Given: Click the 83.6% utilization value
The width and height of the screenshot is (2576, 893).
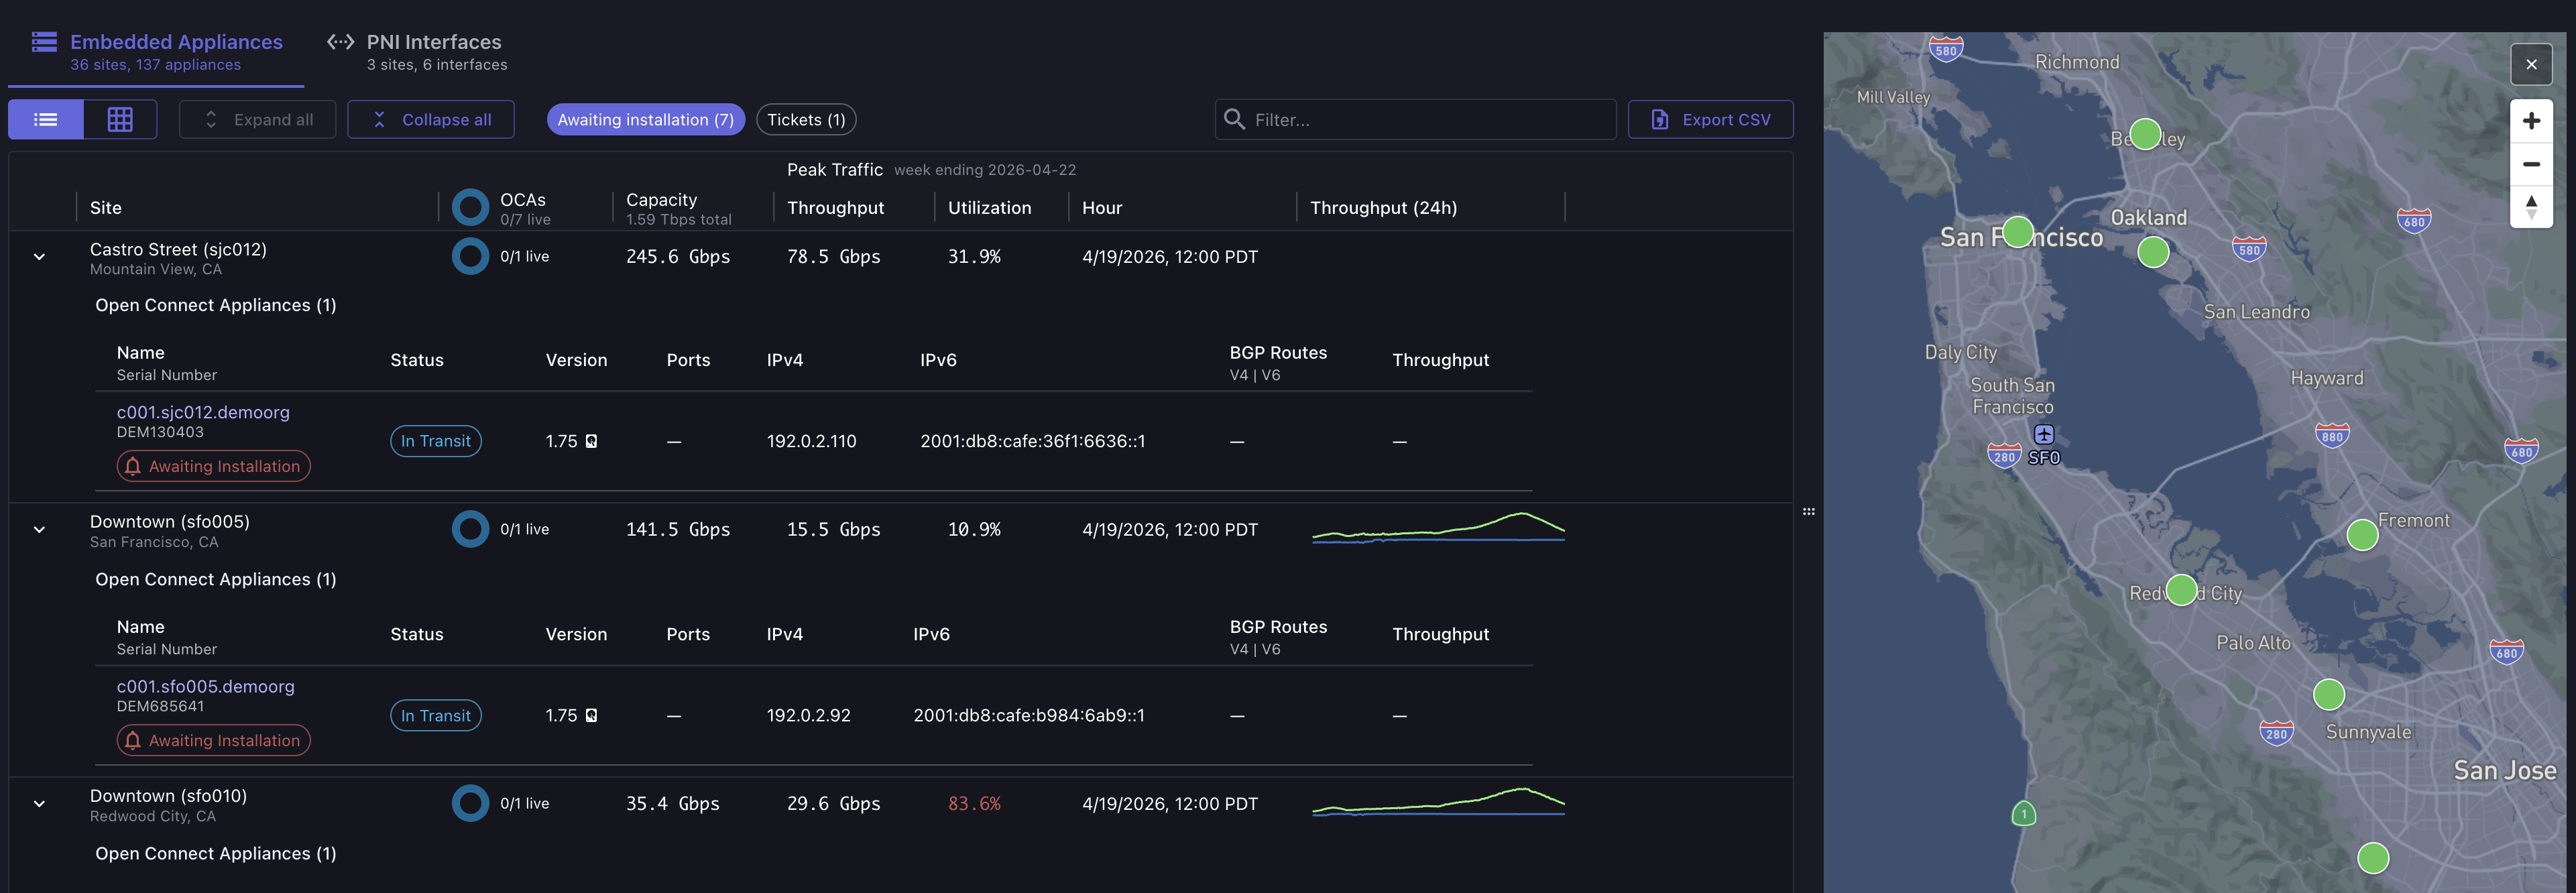Looking at the screenshot, I should [974, 804].
